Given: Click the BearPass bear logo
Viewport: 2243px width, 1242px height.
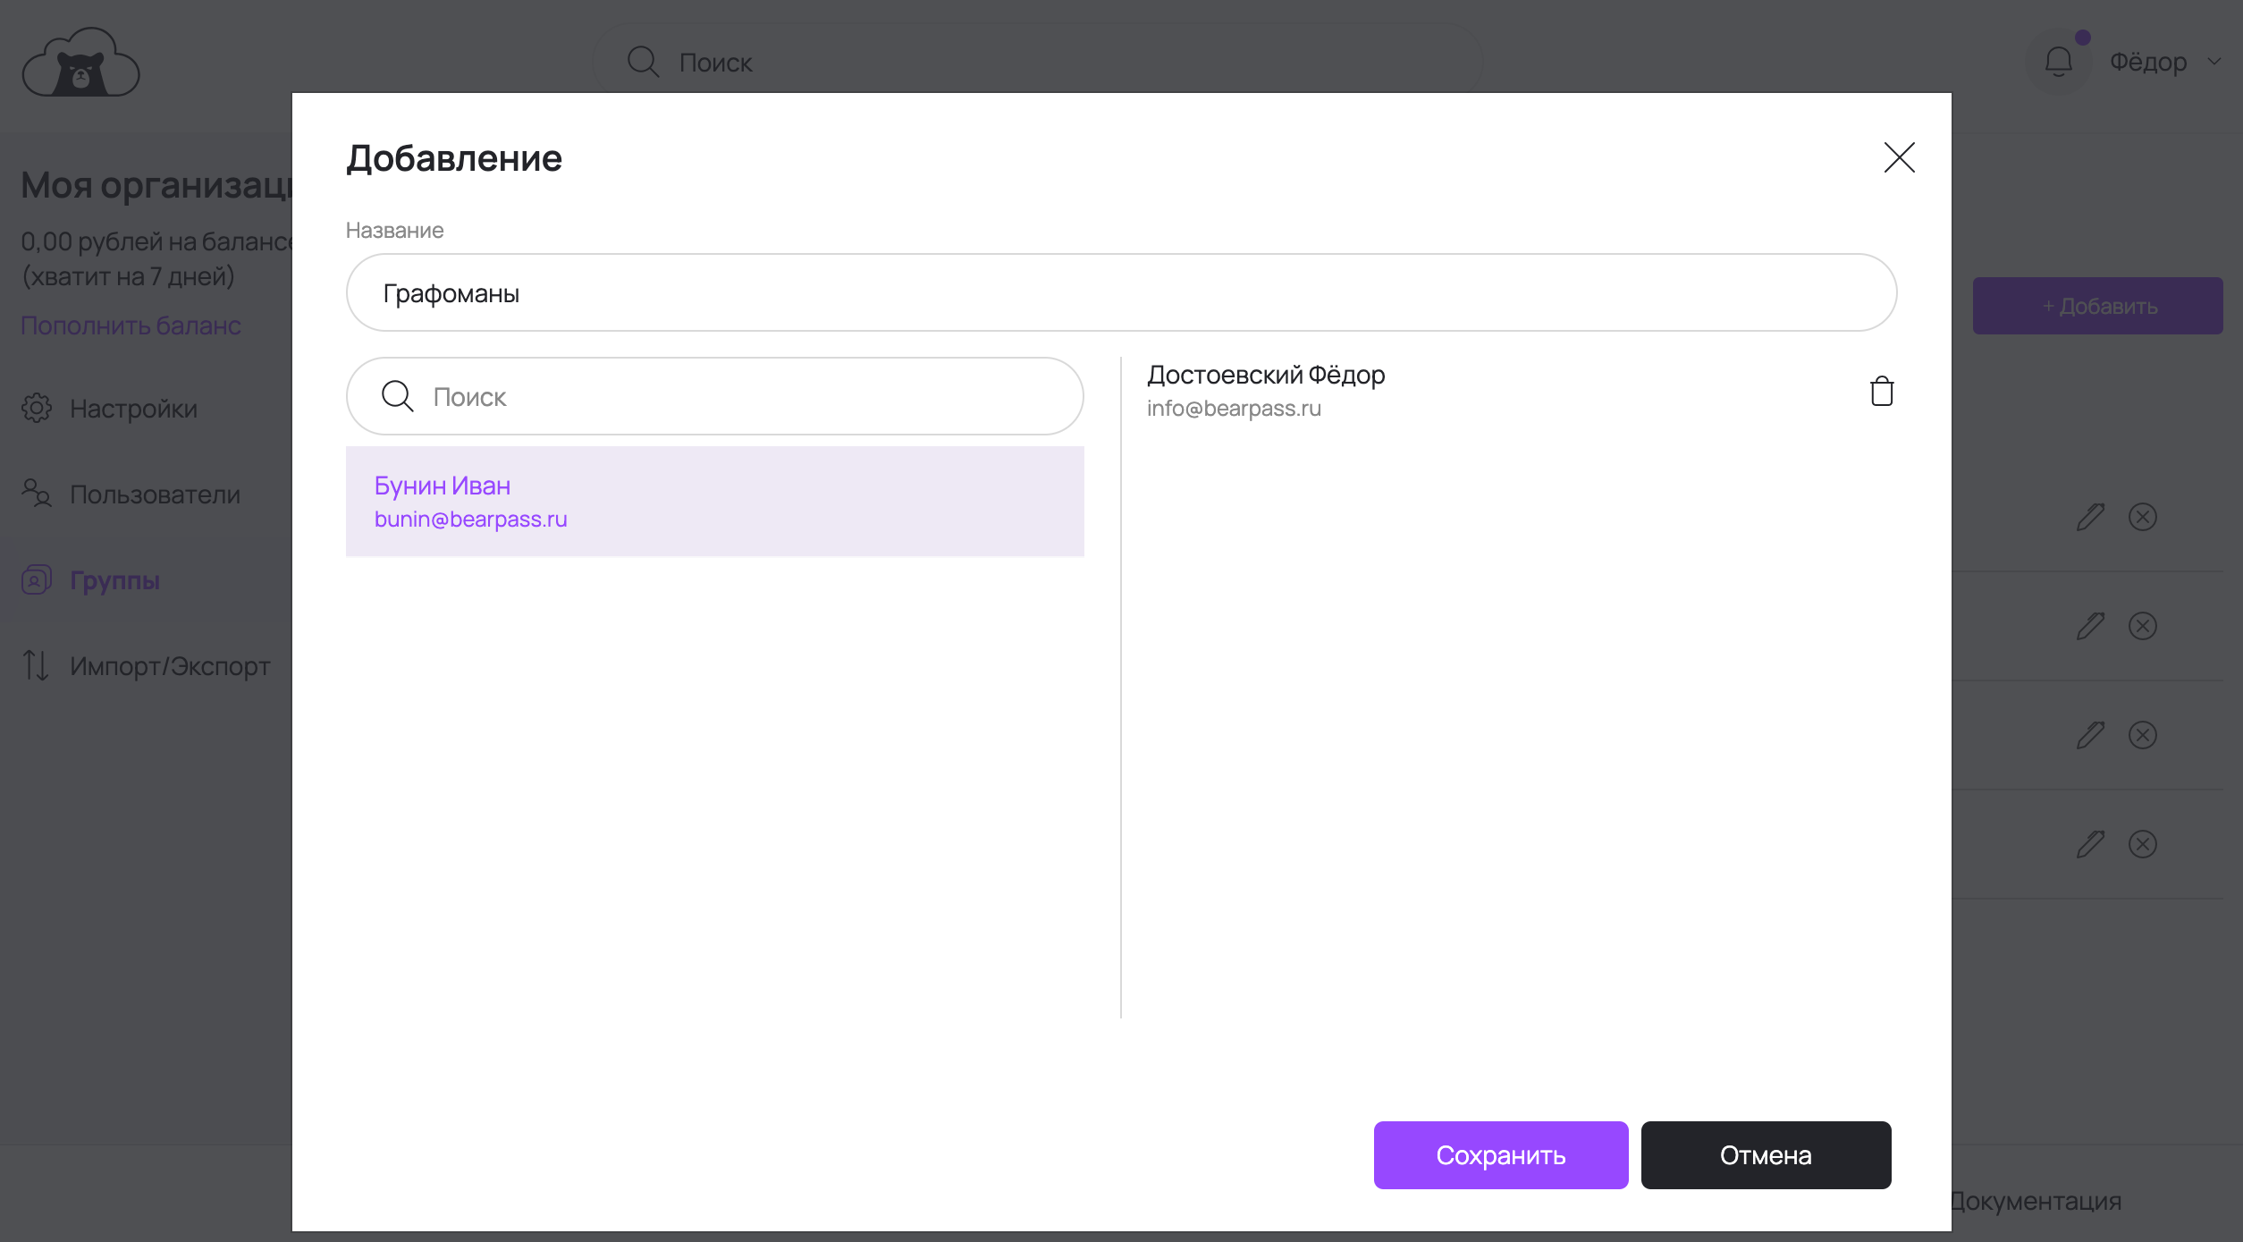Looking at the screenshot, I should (80, 63).
